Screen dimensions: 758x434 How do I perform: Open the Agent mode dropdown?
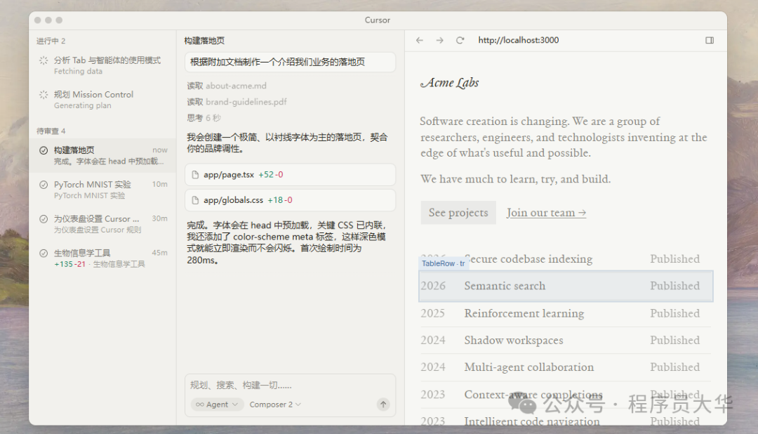[217, 404]
